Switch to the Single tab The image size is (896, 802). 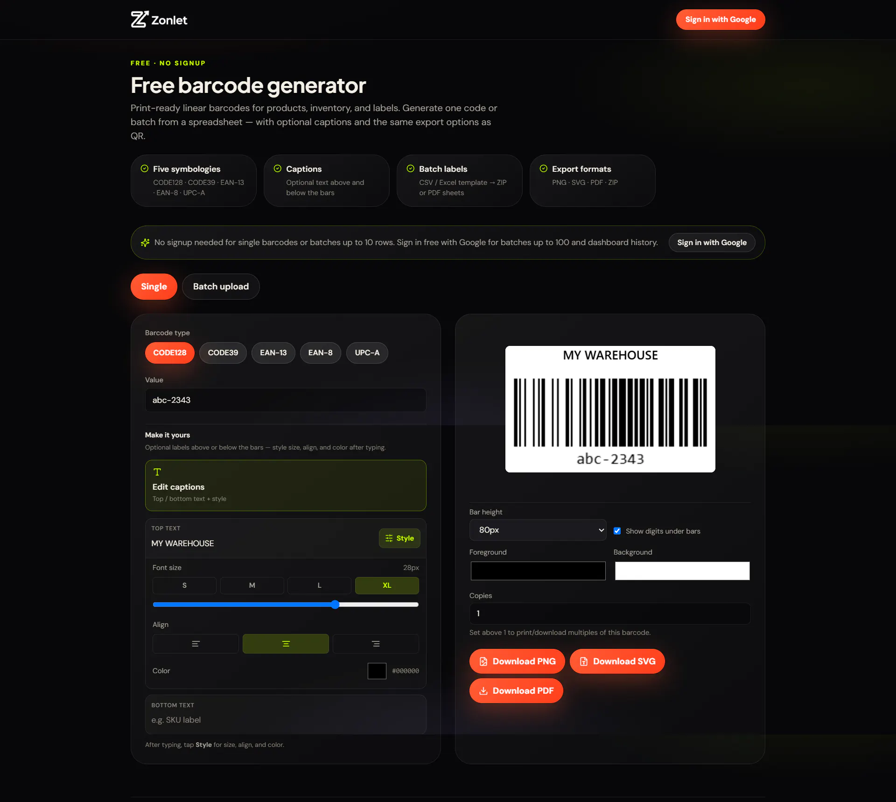[154, 287]
